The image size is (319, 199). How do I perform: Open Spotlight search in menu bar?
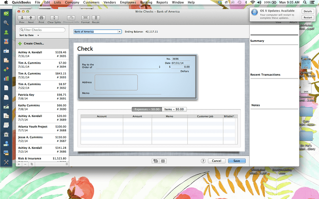pos(305,2)
